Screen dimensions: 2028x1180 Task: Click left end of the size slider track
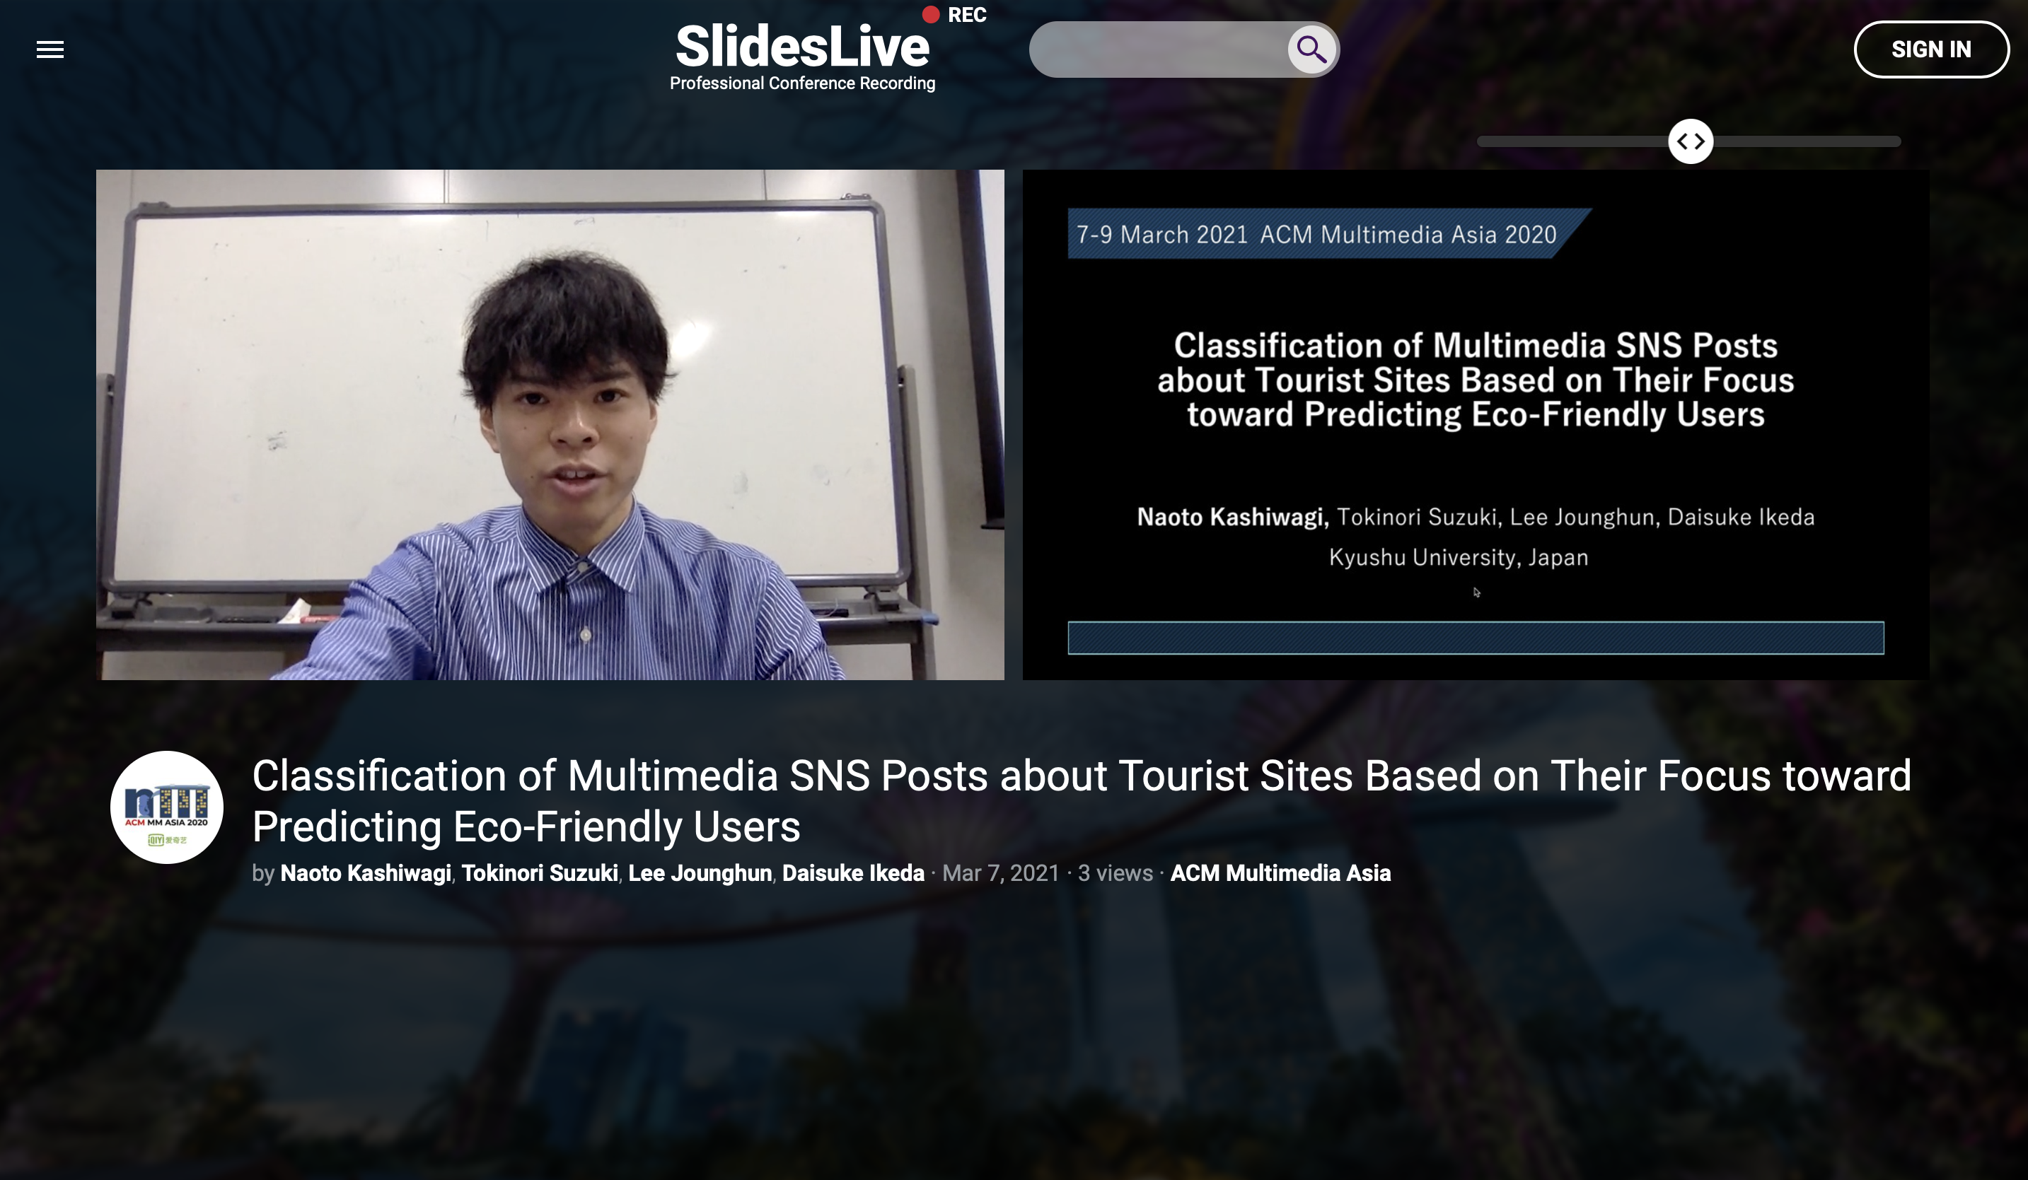pos(1485,141)
